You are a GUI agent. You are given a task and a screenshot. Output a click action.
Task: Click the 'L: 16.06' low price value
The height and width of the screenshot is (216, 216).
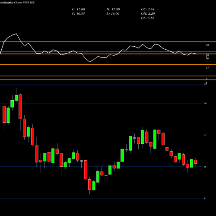point(113,14)
